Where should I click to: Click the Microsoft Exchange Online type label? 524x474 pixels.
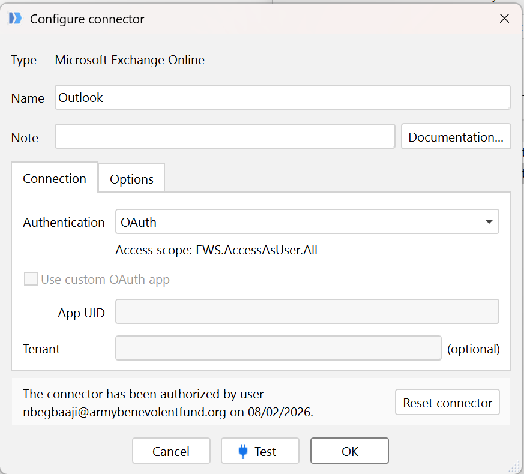(130, 60)
